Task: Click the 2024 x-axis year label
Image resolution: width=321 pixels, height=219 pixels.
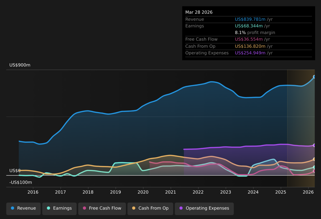Action: 253,192
